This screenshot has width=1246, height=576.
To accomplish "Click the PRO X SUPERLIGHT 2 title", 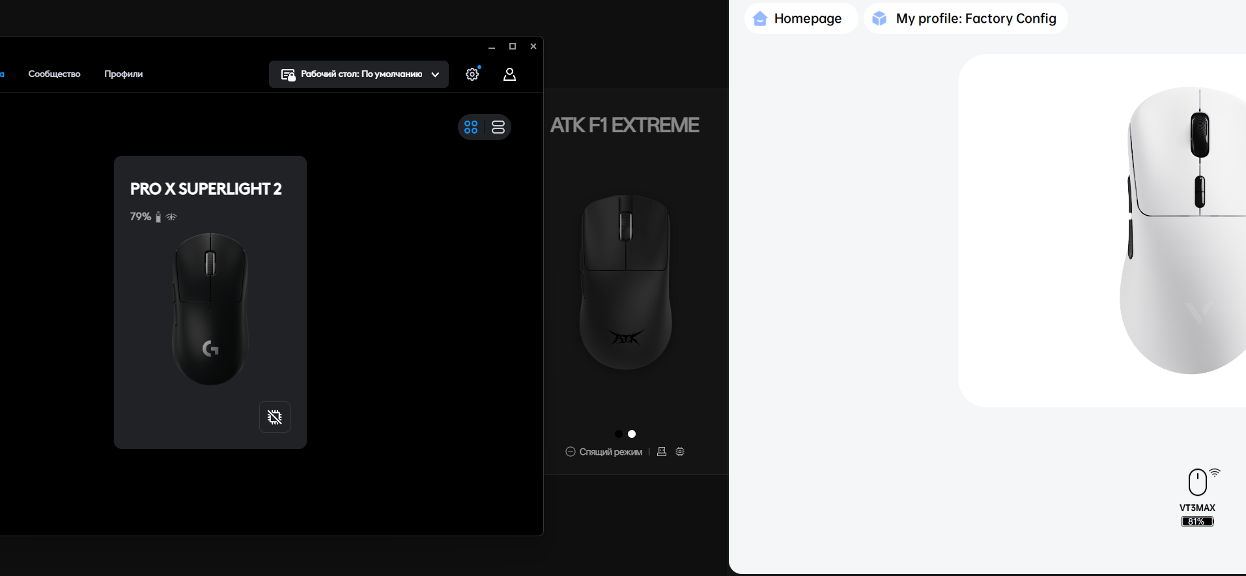I will tap(206, 189).
